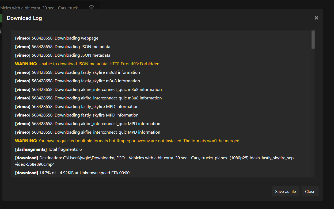The image size is (334, 209).
Task: Click the Close button in the dialog footer
Action: click(310, 191)
